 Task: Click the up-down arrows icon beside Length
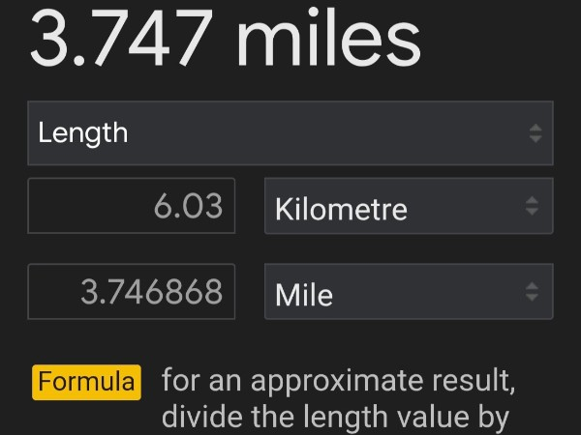pyautogui.click(x=535, y=133)
